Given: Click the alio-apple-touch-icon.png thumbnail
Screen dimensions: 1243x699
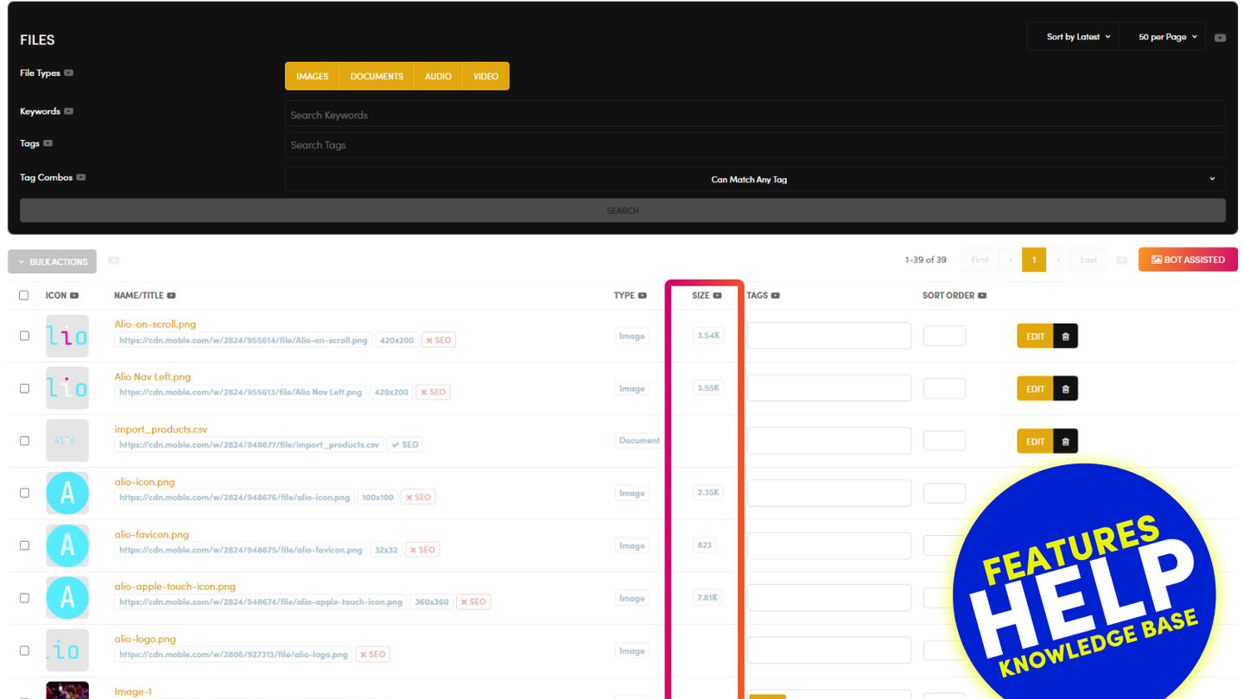Looking at the screenshot, I should (x=67, y=598).
